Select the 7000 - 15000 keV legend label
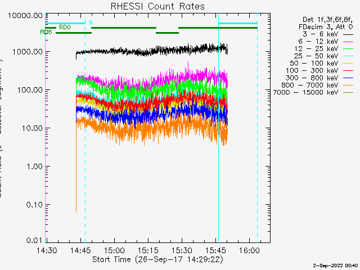 coord(305,92)
